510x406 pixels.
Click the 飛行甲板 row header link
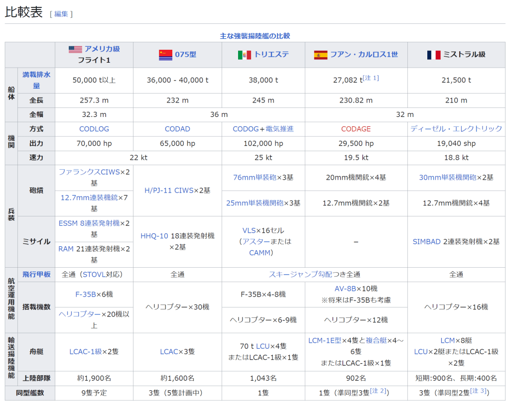click(36, 275)
